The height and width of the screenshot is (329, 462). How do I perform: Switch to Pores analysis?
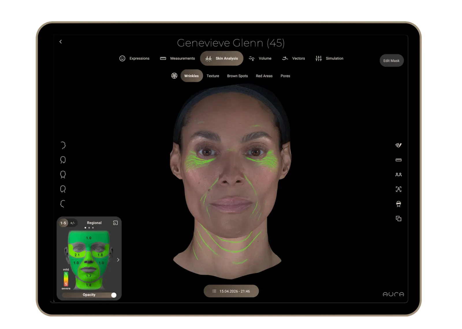coord(285,76)
